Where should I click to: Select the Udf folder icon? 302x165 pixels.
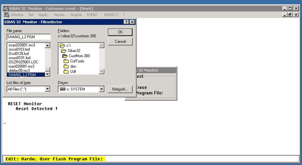tap(66, 71)
